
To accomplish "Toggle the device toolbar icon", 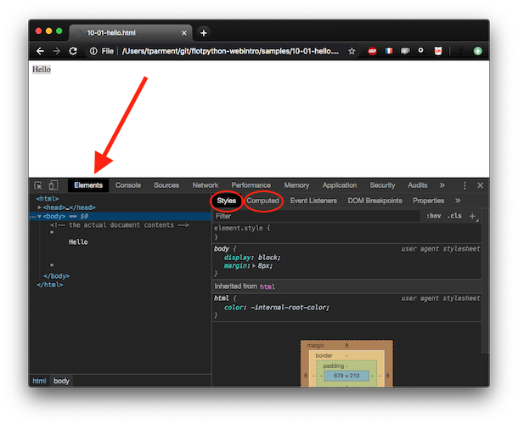I will click(x=53, y=185).
